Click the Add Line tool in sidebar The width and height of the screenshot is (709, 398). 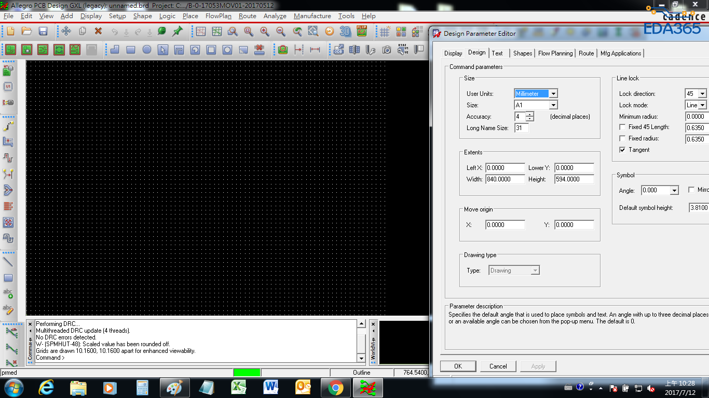pyautogui.click(x=8, y=262)
